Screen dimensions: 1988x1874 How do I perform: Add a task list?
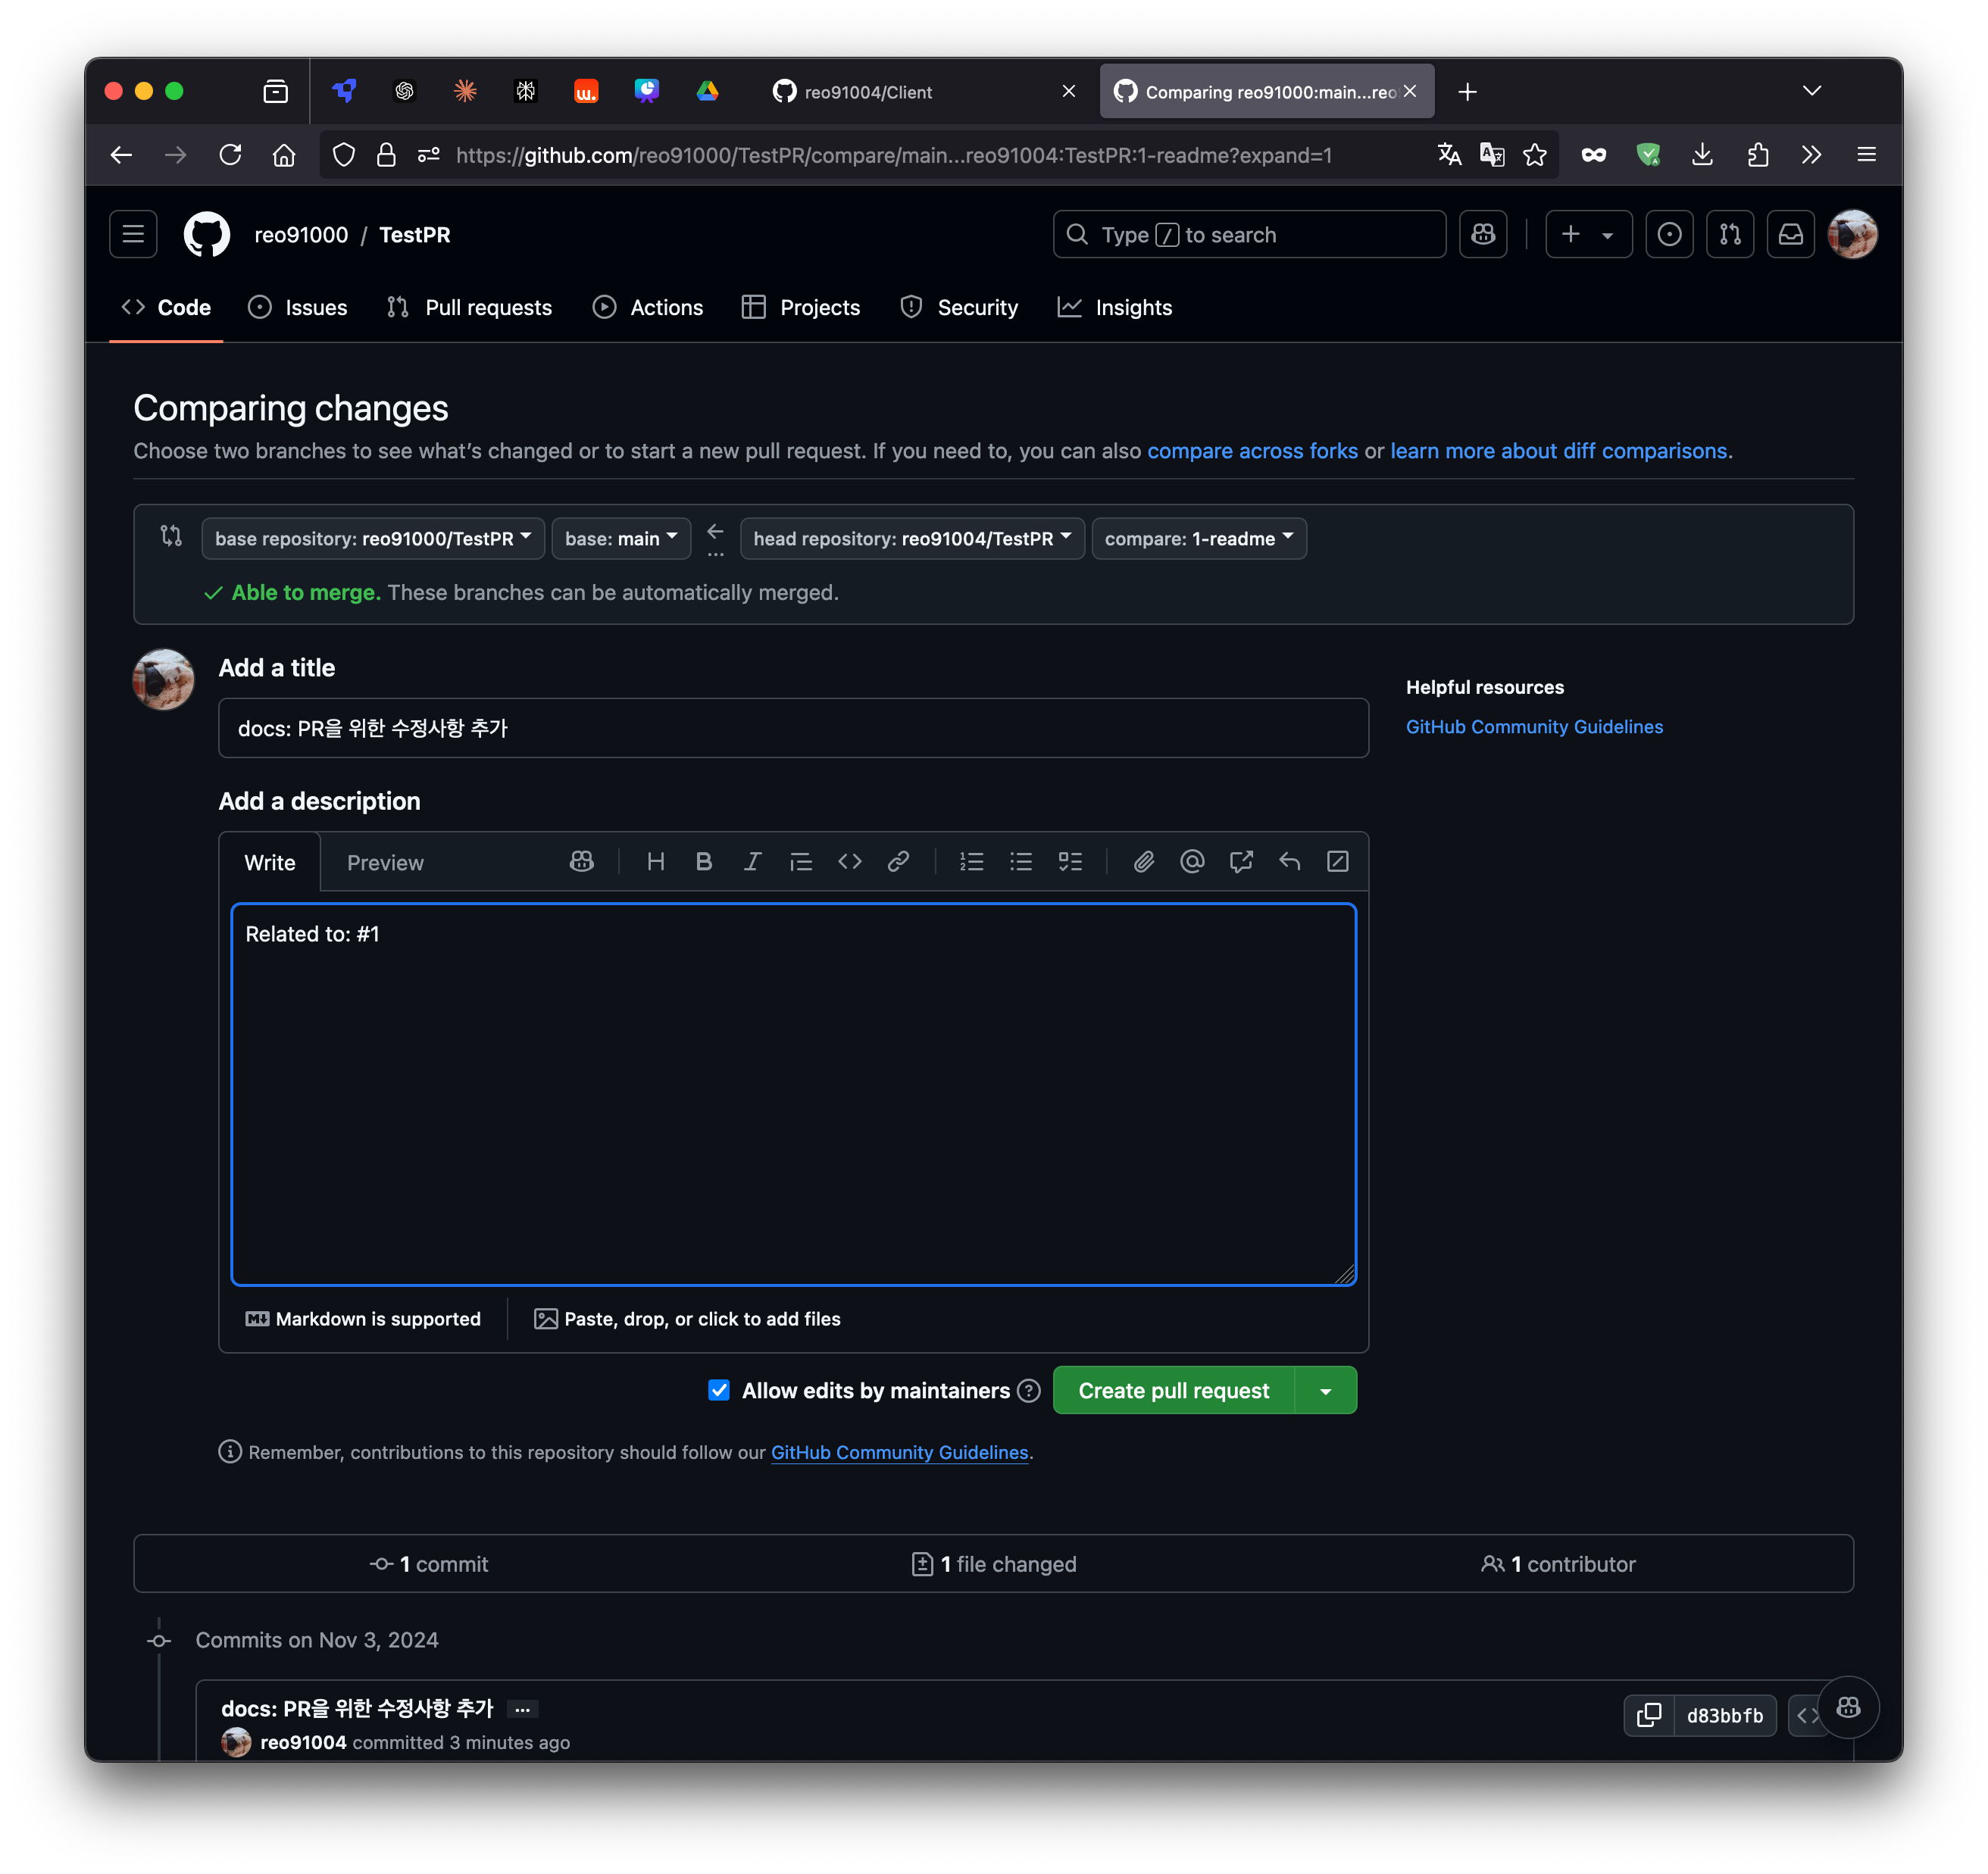(1070, 861)
